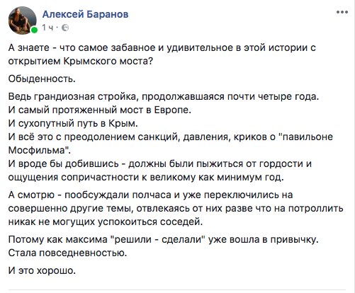Open the post options three-dots menu
Image resolution: width=355 pixels, height=293 pixels.
(x=342, y=12)
